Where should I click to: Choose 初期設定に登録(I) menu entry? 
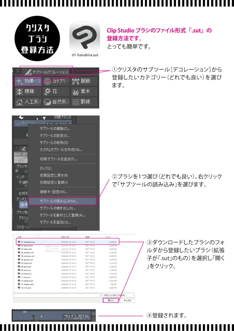[x=62, y=182]
